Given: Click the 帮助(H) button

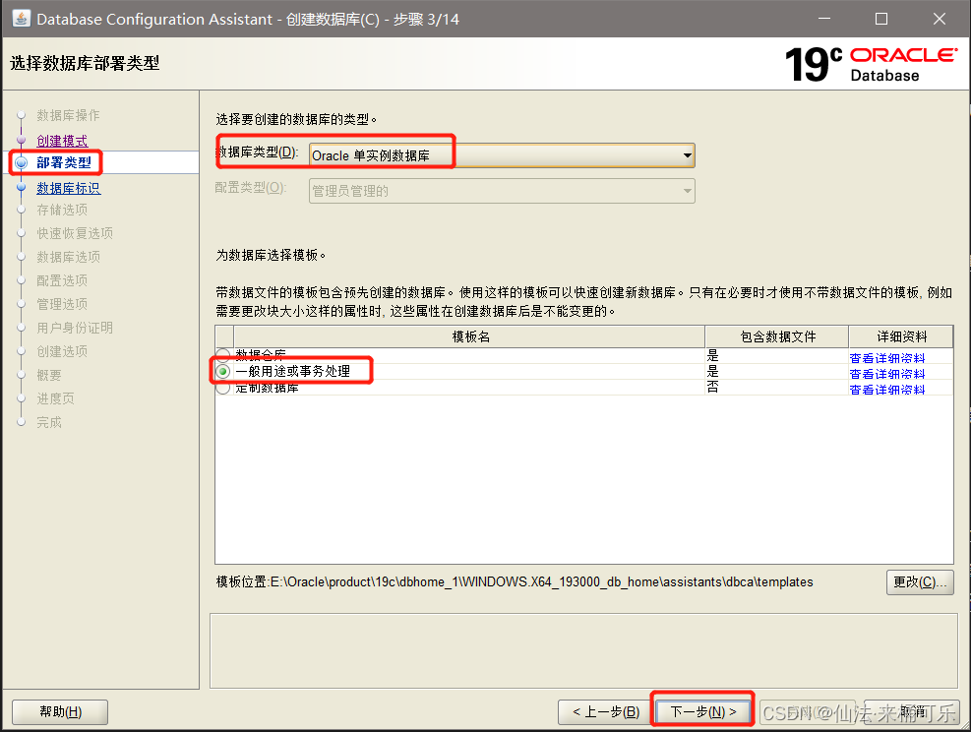Looking at the screenshot, I should point(60,712).
